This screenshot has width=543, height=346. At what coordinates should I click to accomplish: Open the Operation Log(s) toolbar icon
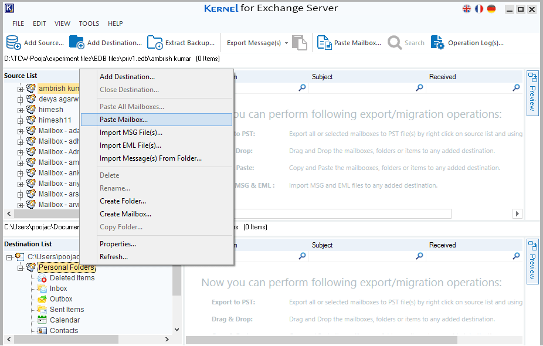[437, 43]
